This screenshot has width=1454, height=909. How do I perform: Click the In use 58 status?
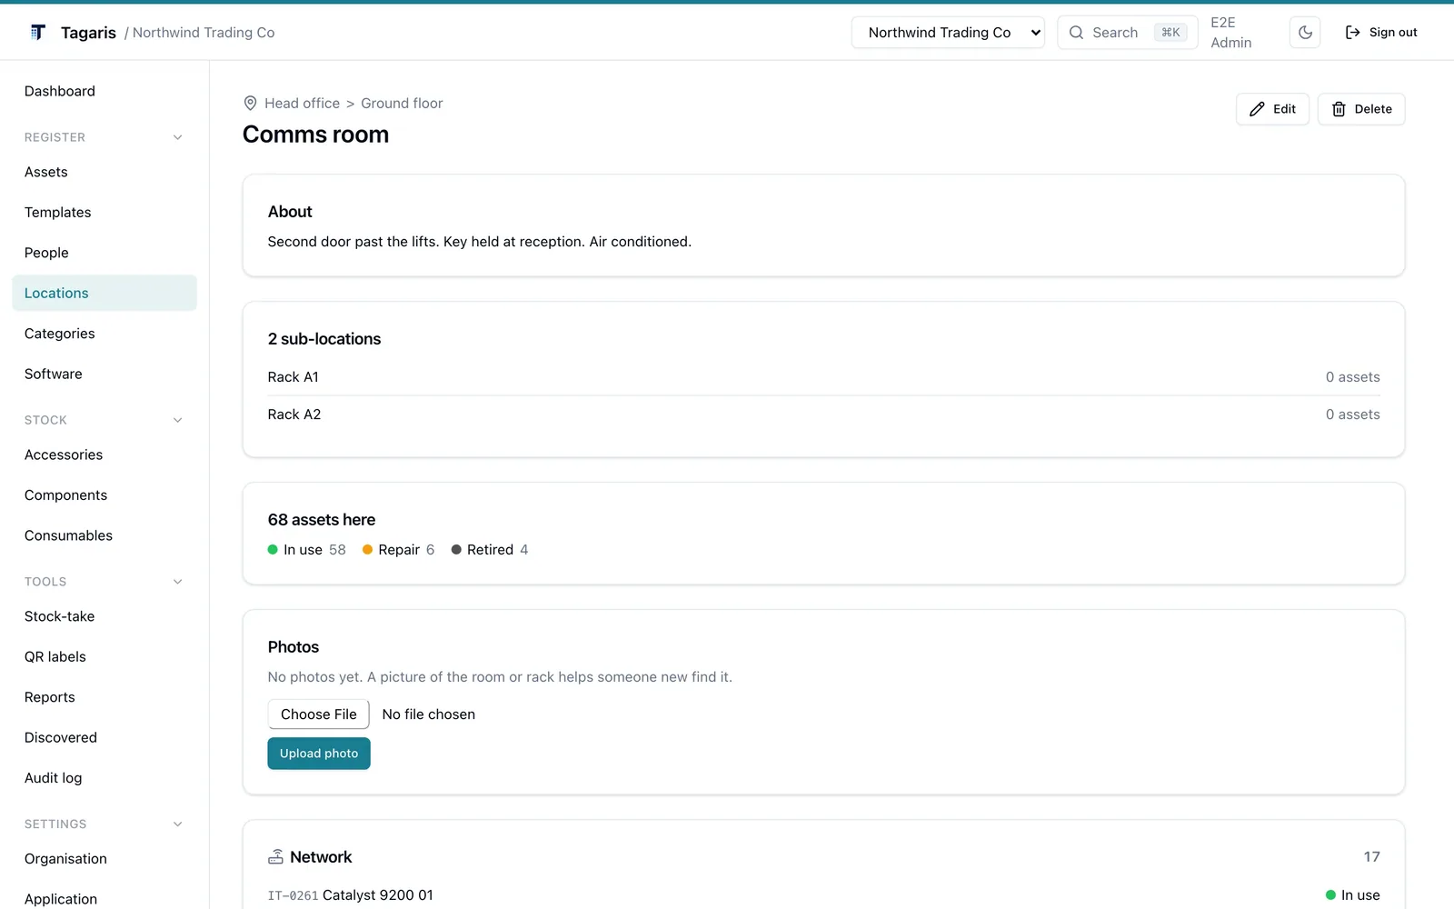307,550
